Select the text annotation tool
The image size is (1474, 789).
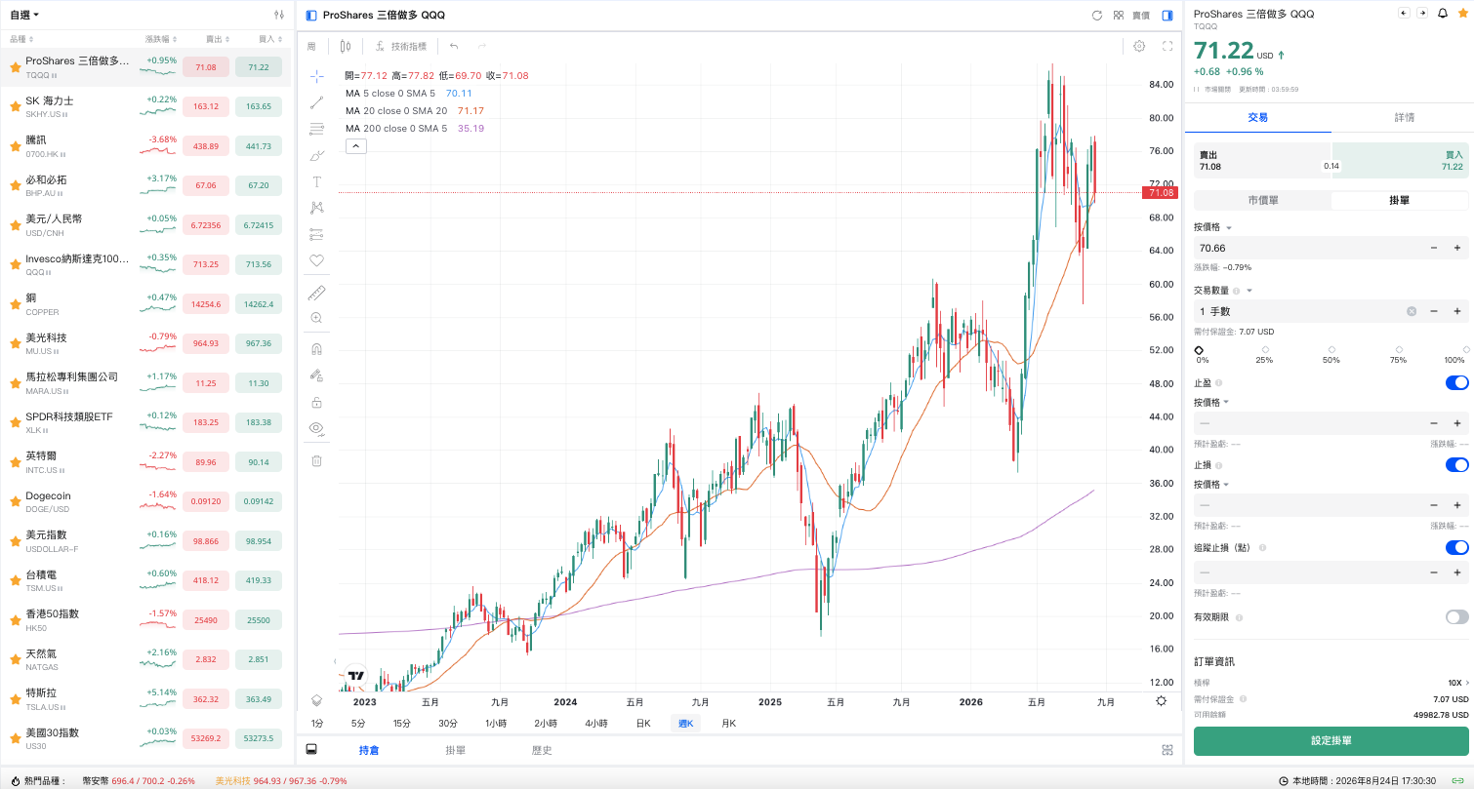coord(316,181)
